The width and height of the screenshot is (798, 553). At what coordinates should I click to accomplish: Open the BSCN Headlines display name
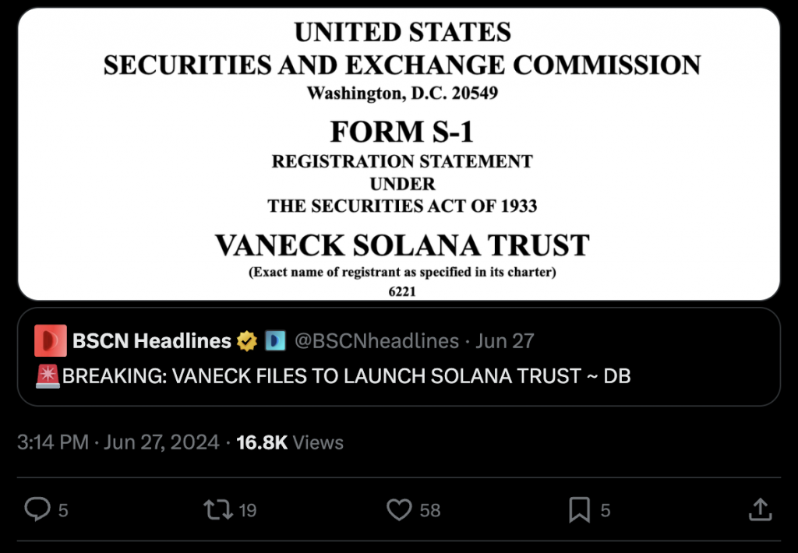151,340
